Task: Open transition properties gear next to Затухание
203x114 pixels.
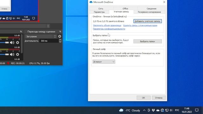Action: (x=60, y=36)
